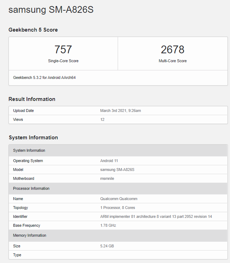Click the Single-Core Score label
This screenshot has height=263, width=230.
[x=63, y=61]
